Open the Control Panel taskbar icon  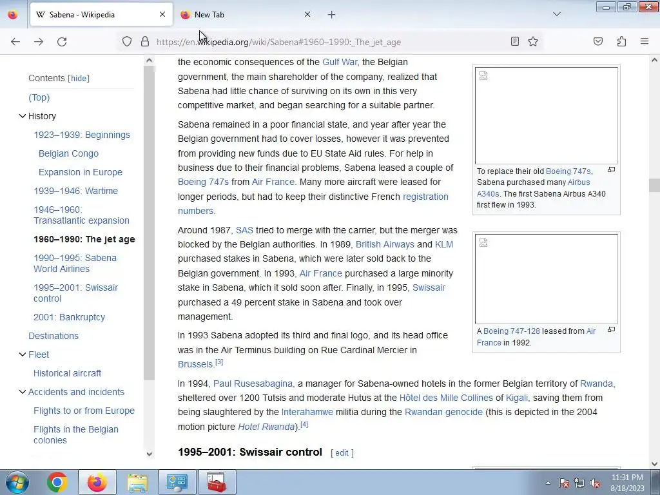(177, 482)
